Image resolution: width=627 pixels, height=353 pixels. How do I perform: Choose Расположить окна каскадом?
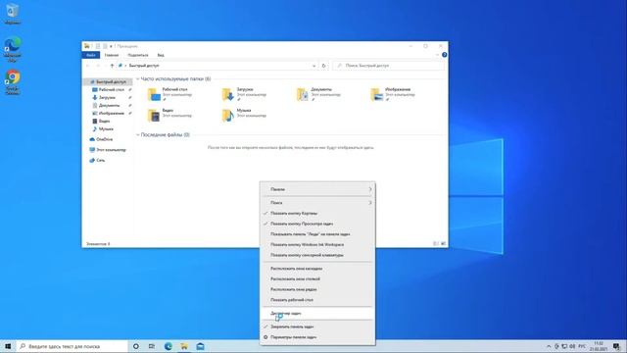(317, 269)
